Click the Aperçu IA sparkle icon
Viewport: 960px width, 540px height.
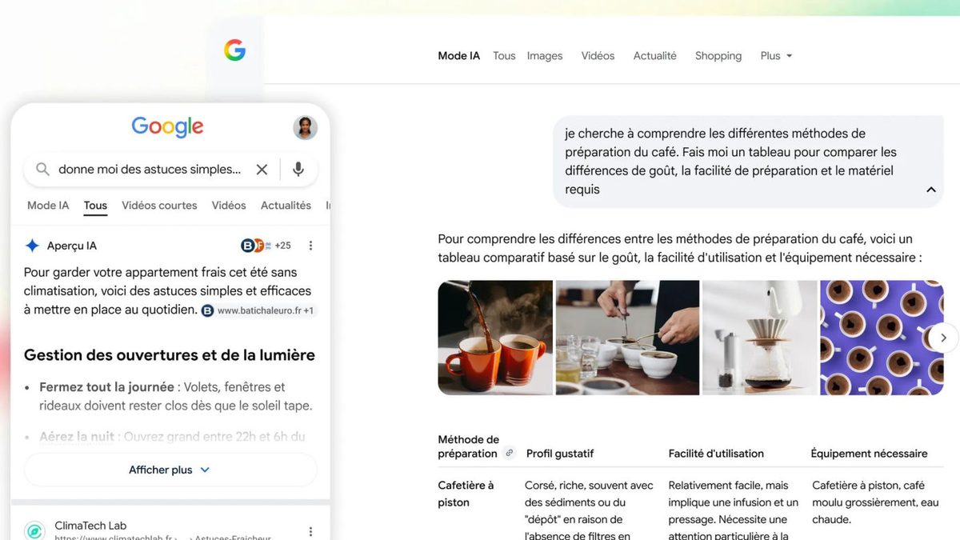tap(32, 246)
